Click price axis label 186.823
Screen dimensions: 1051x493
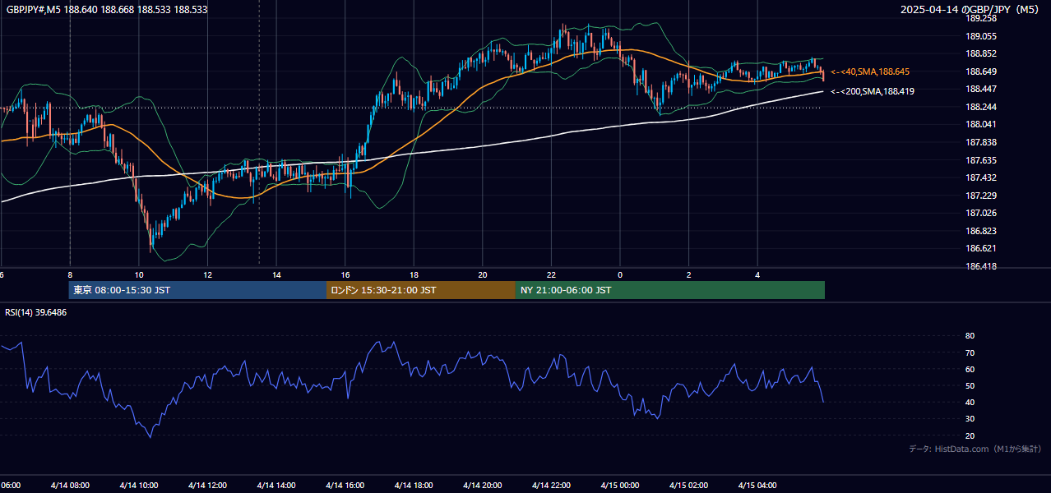(981, 231)
